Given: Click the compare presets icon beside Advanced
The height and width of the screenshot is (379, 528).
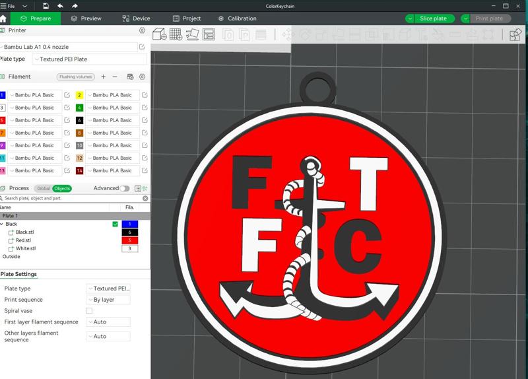Looking at the screenshot, I should [145, 188].
